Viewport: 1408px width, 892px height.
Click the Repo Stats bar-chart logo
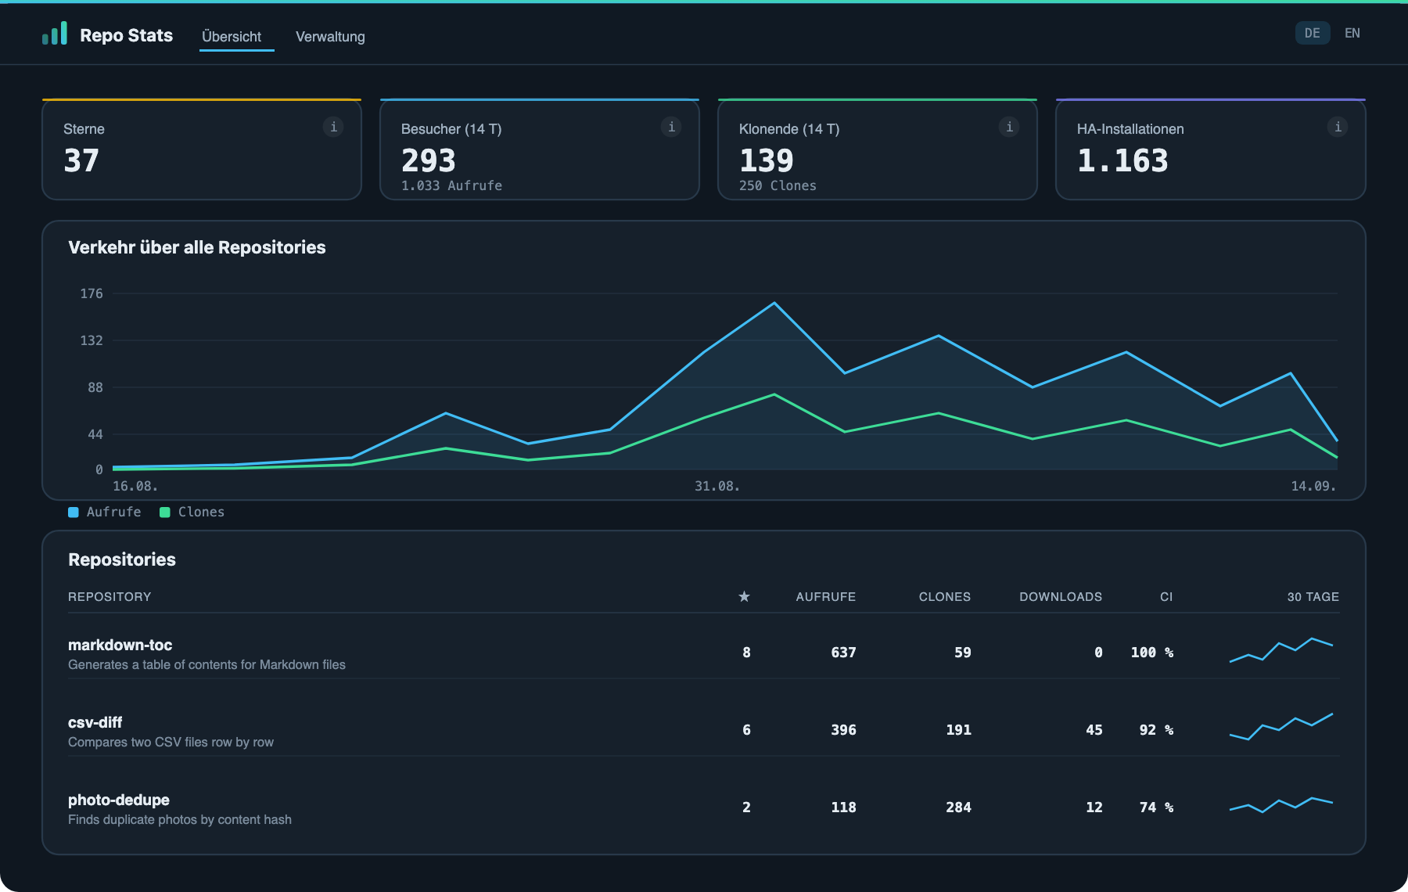tap(55, 33)
